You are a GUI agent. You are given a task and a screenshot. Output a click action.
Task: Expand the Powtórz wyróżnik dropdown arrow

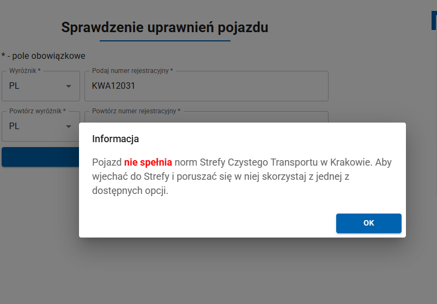pyautogui.click(x=69, y=126)
